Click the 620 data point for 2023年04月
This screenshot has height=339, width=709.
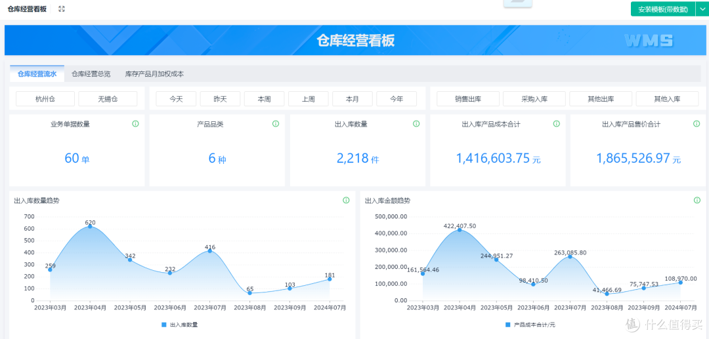(89, 226)
